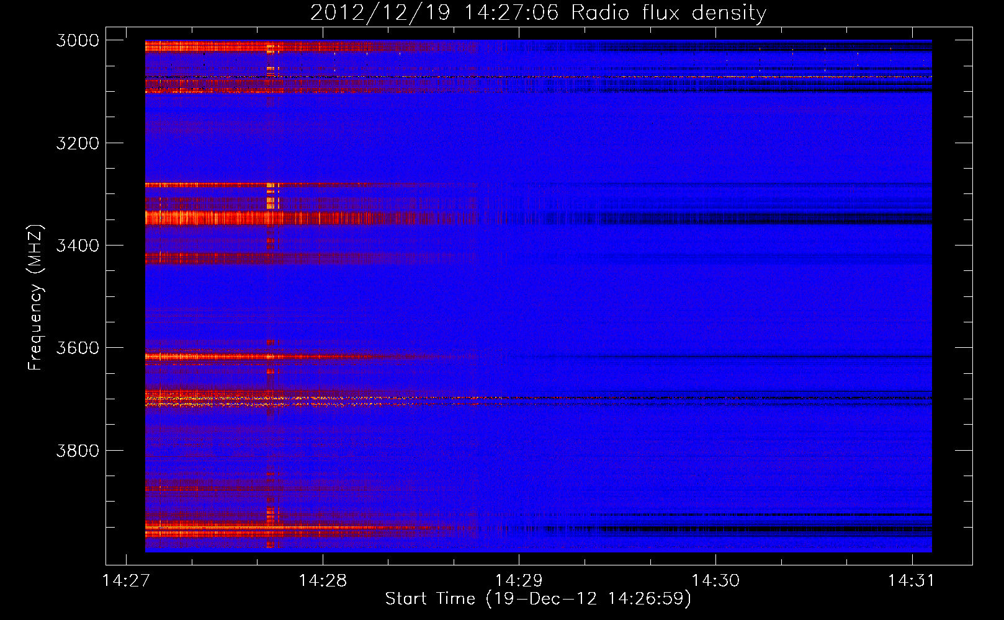The image size is (1004, 620).
Task: Click the 14:27 time axis label
Action: click(126, 580)
